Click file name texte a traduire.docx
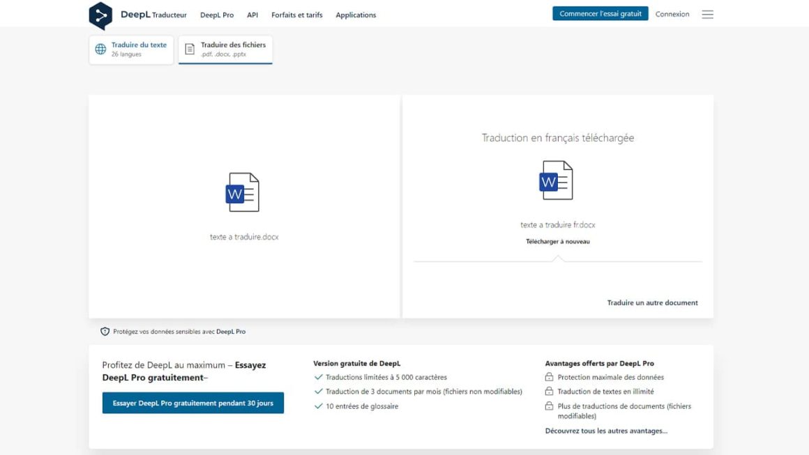The width and height of the screenshot is (809, 455). [x=244, y=237]
